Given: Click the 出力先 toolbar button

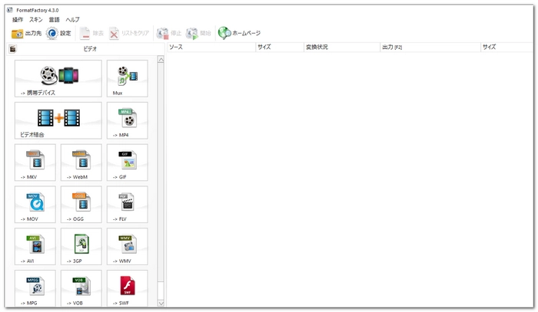Looking at the screenshot, I should pyautogui.click(x=27, y=33).
